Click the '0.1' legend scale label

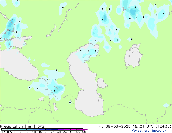(x=3, y=132)
